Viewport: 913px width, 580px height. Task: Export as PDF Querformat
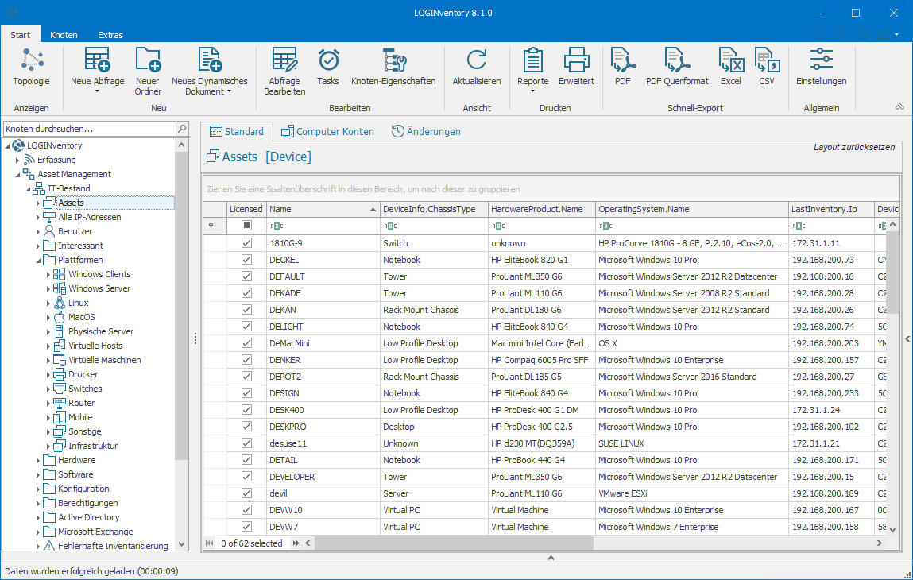click(677, 67)
